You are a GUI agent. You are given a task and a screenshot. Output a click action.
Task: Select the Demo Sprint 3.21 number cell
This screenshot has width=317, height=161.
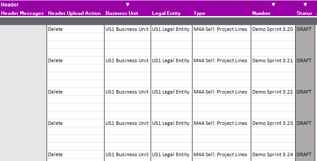click(x=273, y=60)
